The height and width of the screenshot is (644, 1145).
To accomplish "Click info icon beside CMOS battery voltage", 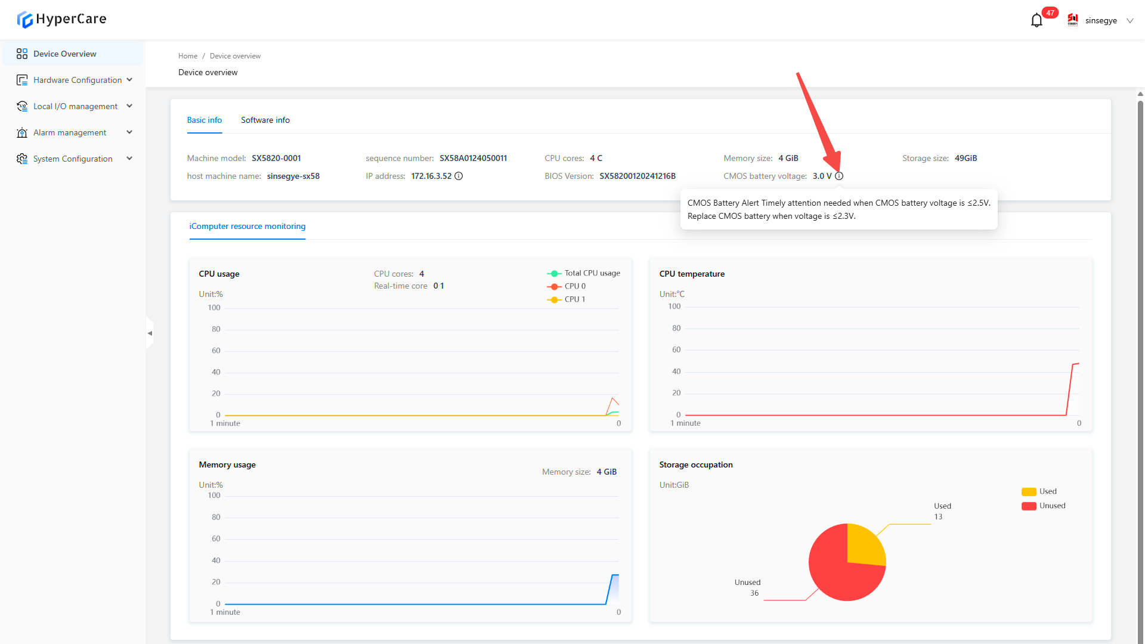I will [839, 176].
